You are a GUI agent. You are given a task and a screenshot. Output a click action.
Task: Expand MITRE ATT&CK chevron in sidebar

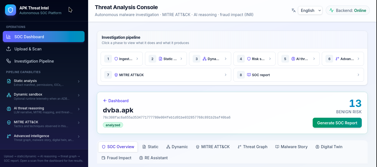79,123
